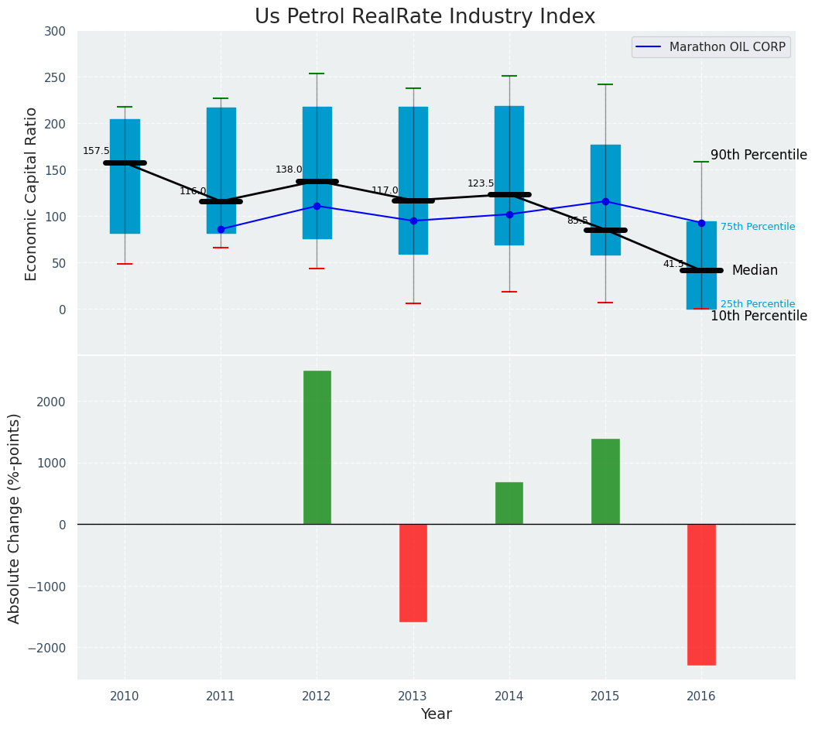Click the green 2014 absolute change bar
Viewport: 815px width, 729px height.
509,503
